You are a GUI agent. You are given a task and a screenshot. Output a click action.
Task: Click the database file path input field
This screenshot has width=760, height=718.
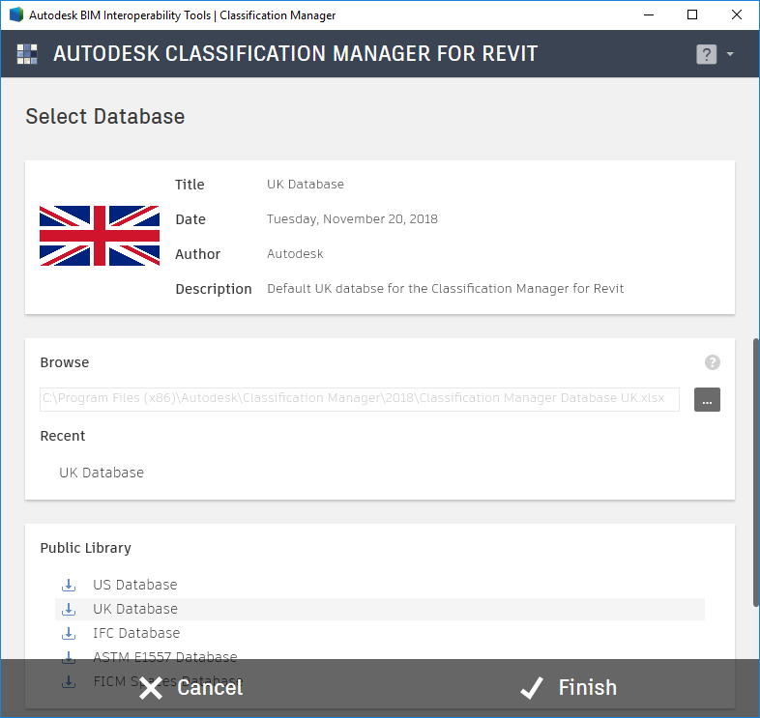[x=360, y=399]
